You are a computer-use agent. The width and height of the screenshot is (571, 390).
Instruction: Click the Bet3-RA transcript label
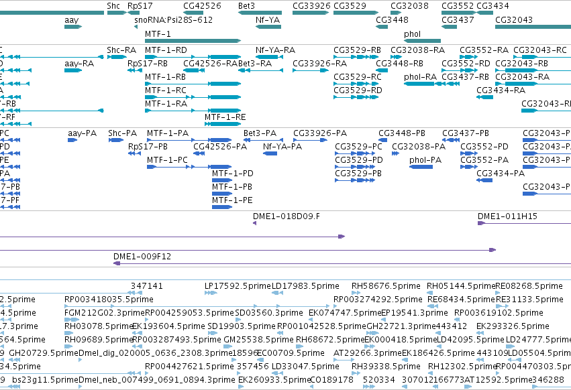click(x=255, y=63)
